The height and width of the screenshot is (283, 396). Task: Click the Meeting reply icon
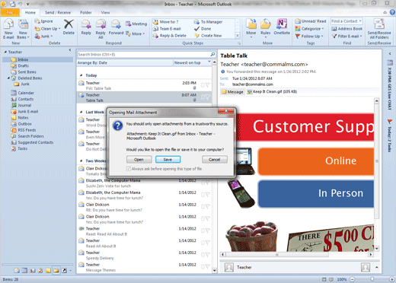[x=129, y=24]
